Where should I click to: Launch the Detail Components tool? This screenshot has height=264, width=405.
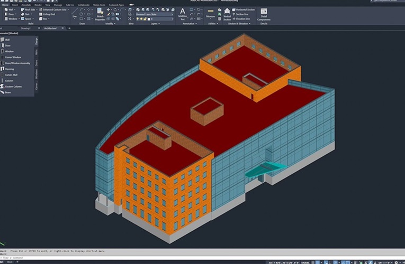[264, 14]
